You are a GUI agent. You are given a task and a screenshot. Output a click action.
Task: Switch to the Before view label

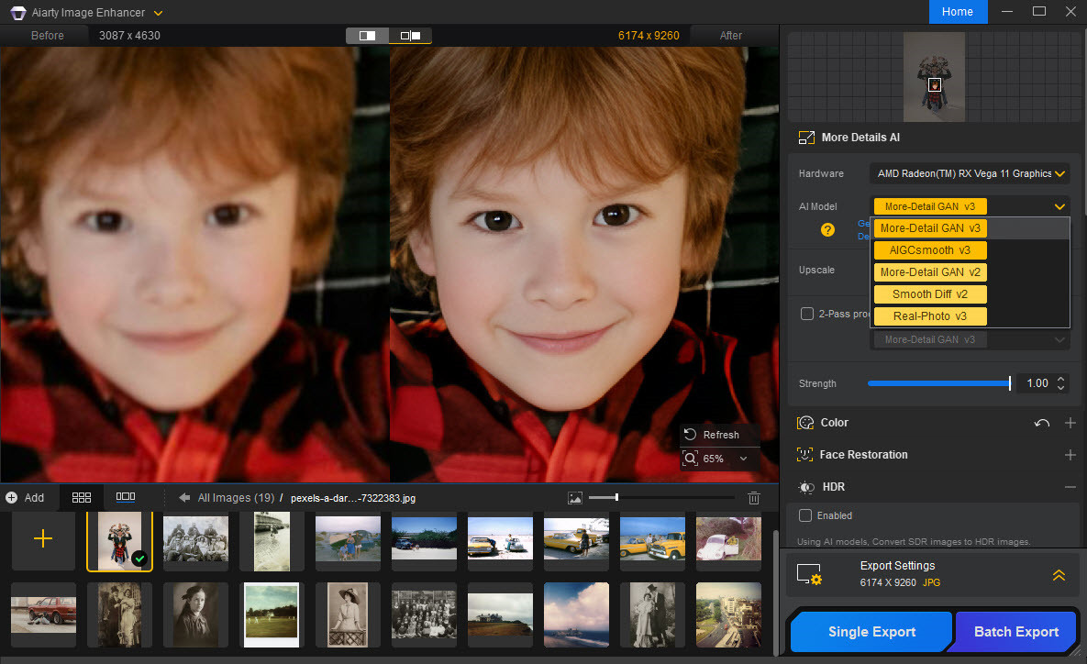48,35
